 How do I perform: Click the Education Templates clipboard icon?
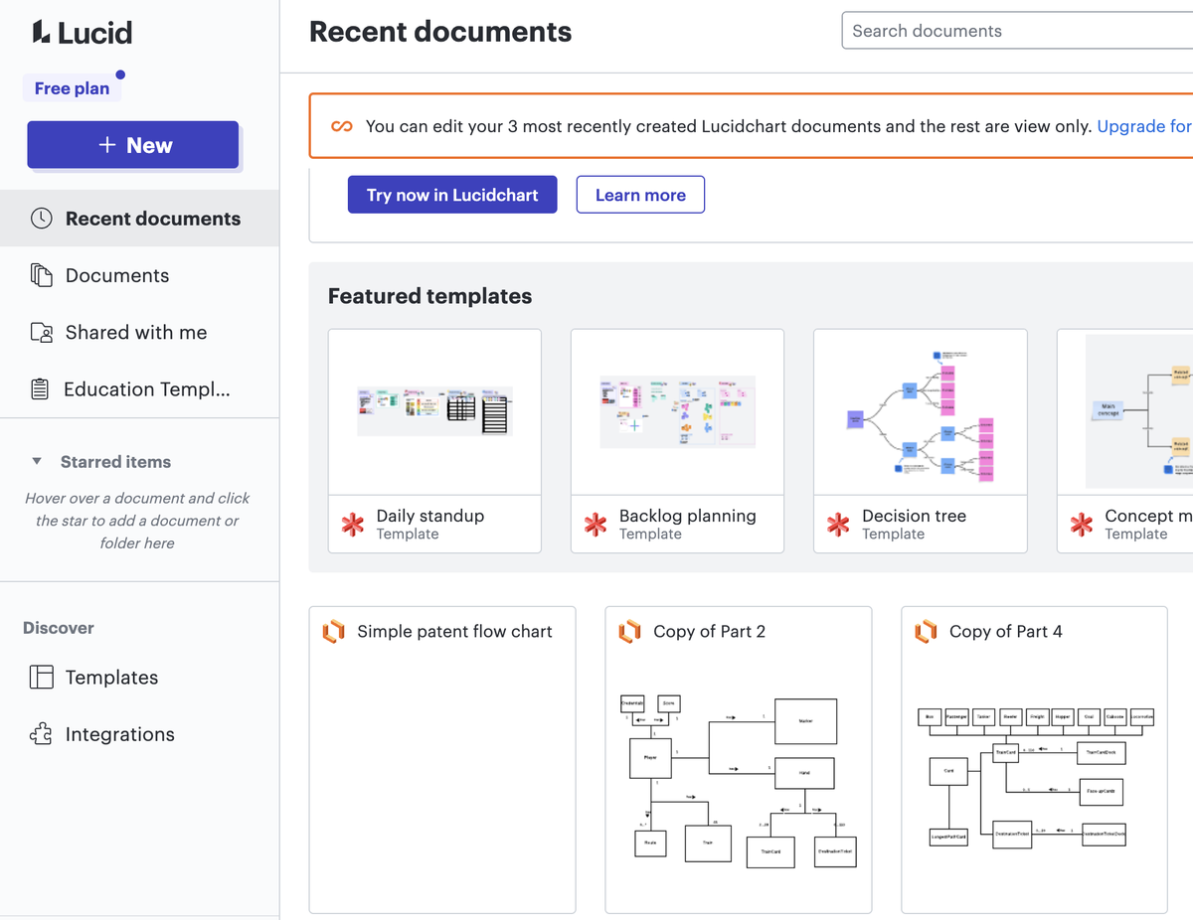tap(40, 389)
